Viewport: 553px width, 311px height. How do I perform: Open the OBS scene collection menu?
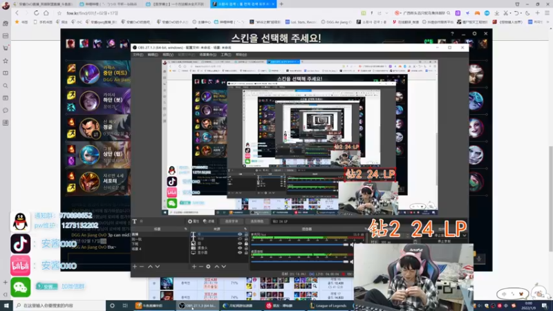point(208,55)
